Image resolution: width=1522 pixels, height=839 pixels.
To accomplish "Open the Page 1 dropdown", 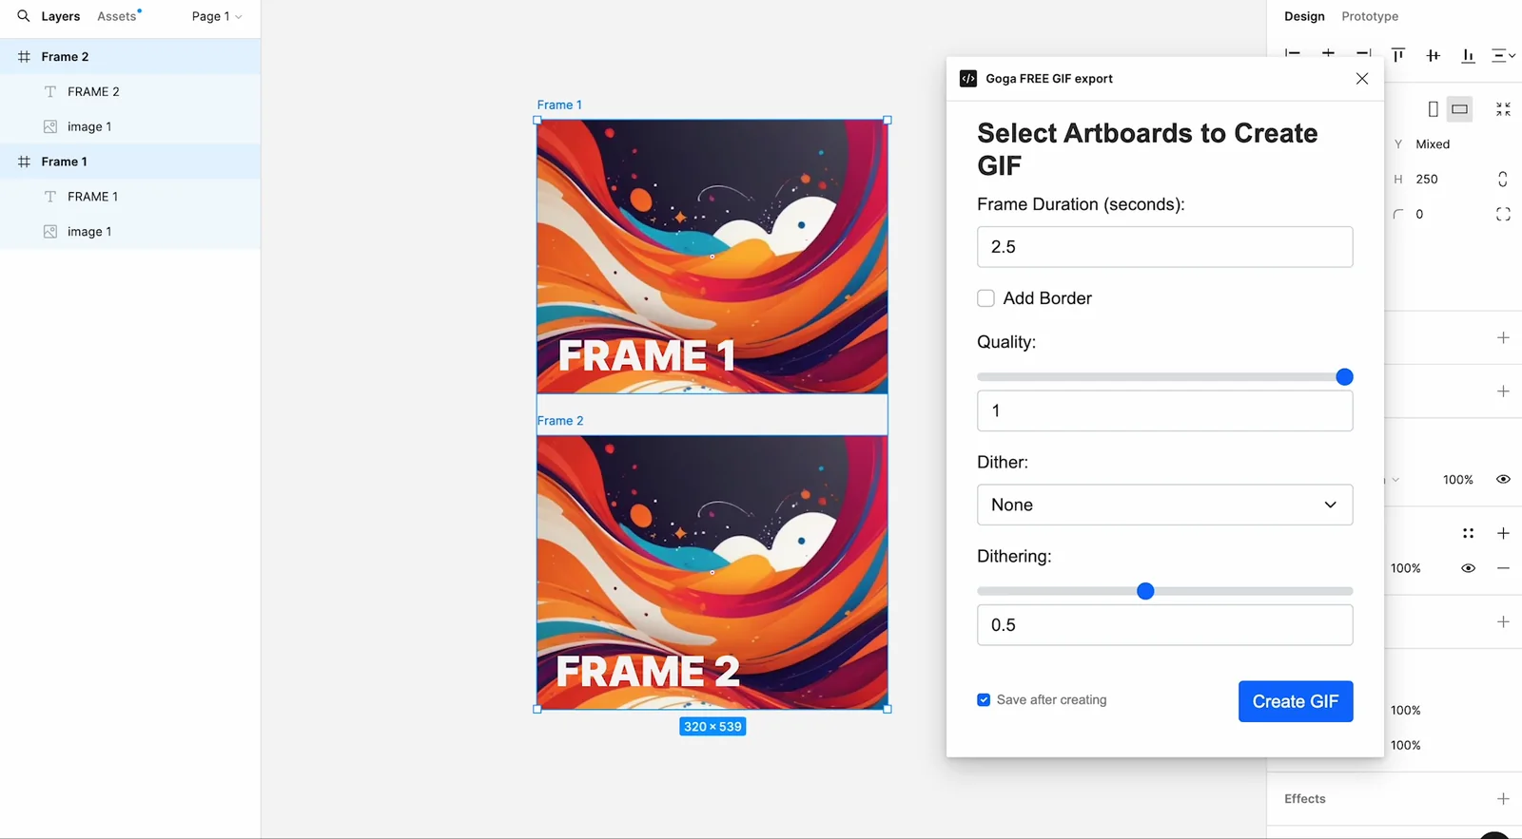I will point(217,16).
